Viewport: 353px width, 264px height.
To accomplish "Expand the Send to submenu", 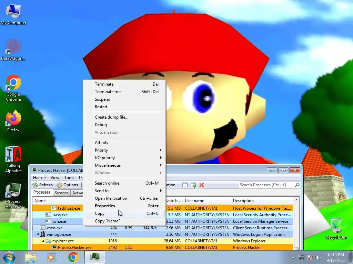I will coord(124,191).
